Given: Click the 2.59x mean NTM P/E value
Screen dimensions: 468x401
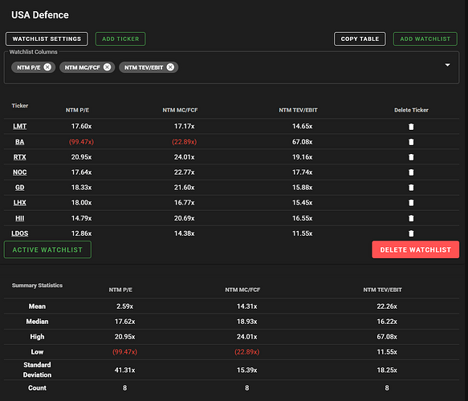Looking at the screenshot, I should click(124, 306).
